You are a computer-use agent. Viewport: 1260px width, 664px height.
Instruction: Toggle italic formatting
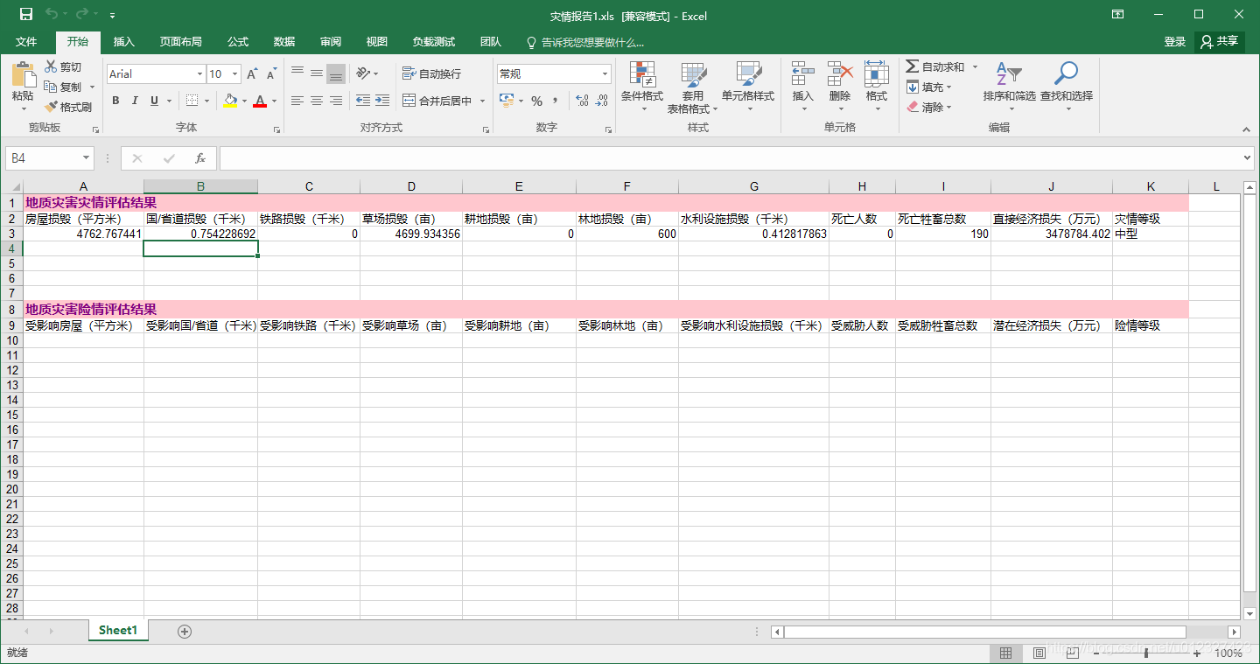(133, 101)
